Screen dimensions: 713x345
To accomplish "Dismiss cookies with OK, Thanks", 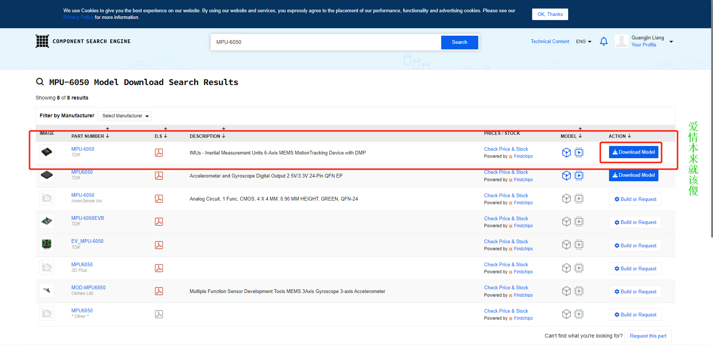I will [x=550, y=14].
